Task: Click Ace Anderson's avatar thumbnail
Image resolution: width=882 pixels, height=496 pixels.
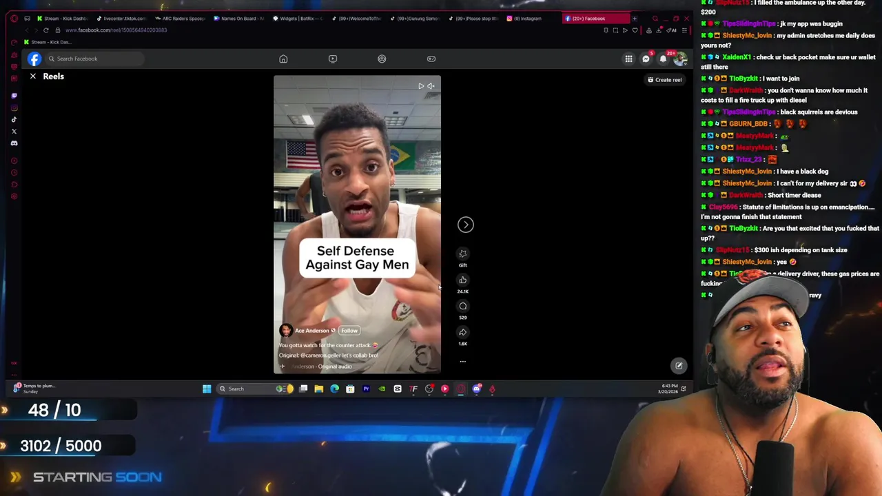Action: pyautogui.click(x=285, y=331)
